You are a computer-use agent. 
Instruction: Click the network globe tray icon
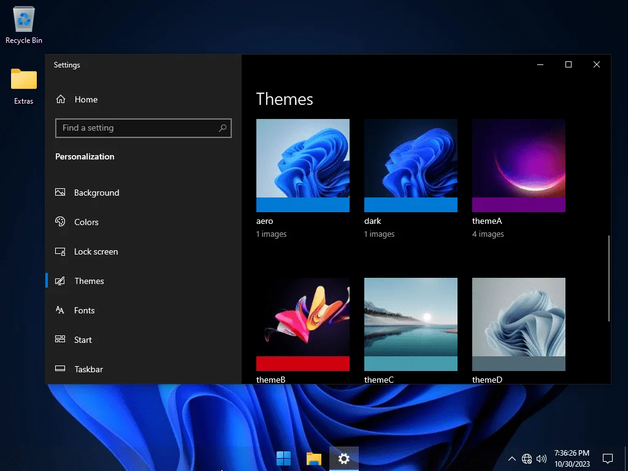coord(527,459)
